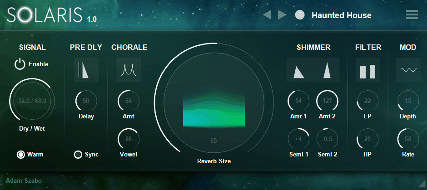
Task: Go to the next preset arrow
Action: tap(282, 15)
